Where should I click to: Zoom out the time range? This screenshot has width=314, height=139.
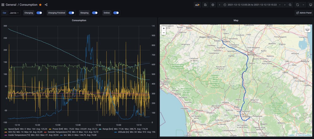[290, 5]
